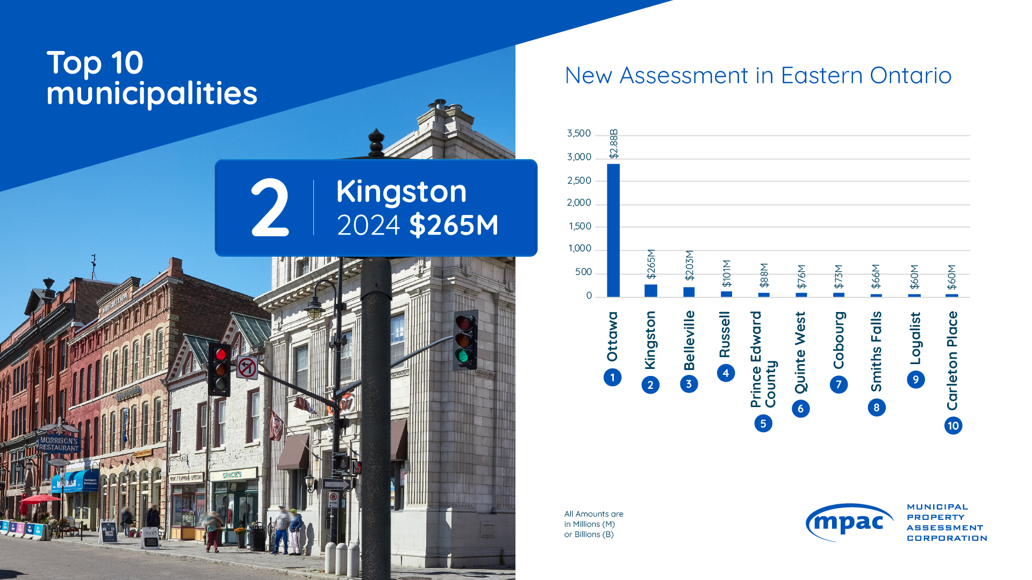Click the "3,500" y-axis tick label
Viewport: 1032px width, 580px height.
[x=579, y=133]
